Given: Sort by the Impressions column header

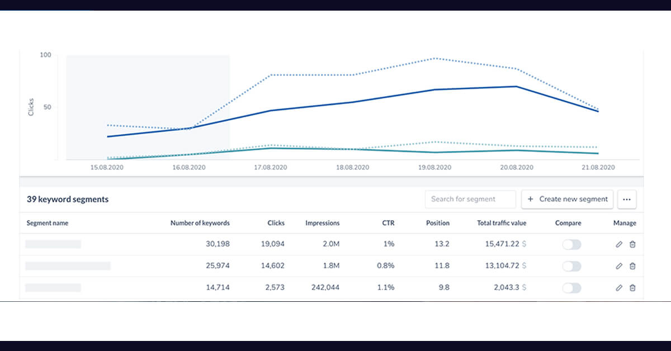Looking at the screenshot, I should 323,223.
